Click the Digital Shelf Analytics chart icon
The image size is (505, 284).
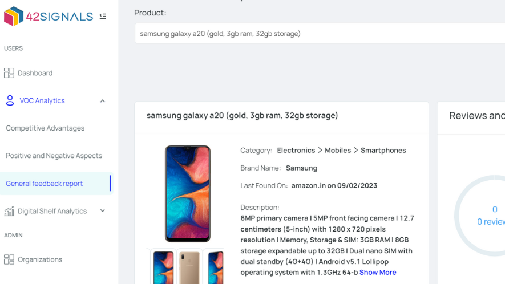[x=9, y=211]
